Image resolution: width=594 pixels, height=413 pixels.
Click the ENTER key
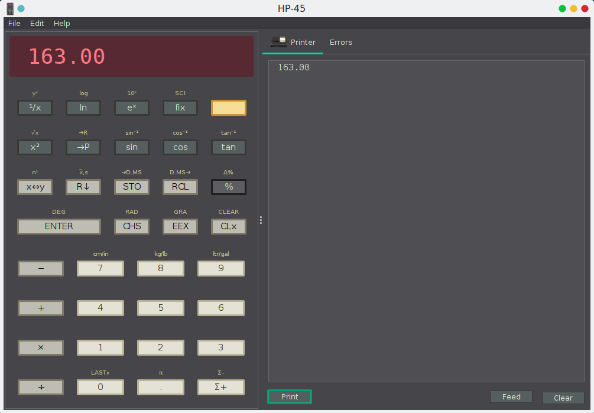click(59, 226)
